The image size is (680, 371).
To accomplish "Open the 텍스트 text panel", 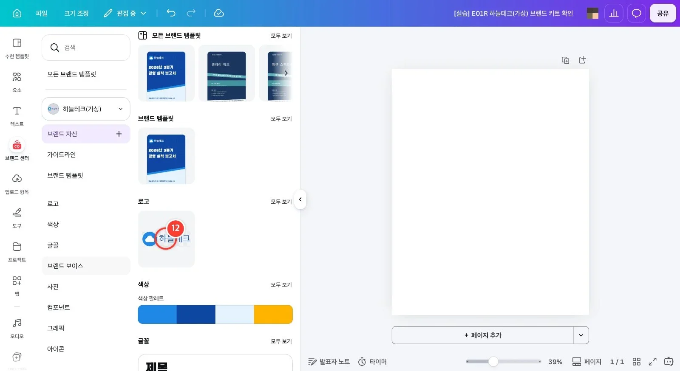I will (17, 116).
